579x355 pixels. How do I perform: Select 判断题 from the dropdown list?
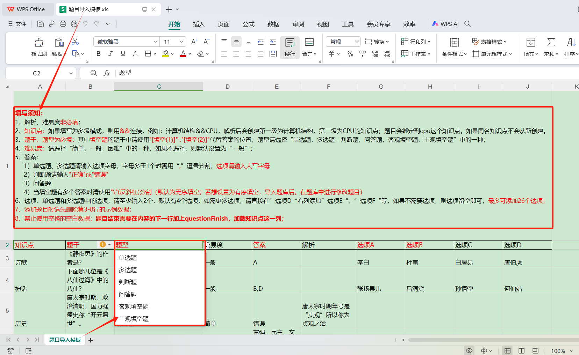coord(128,282)
